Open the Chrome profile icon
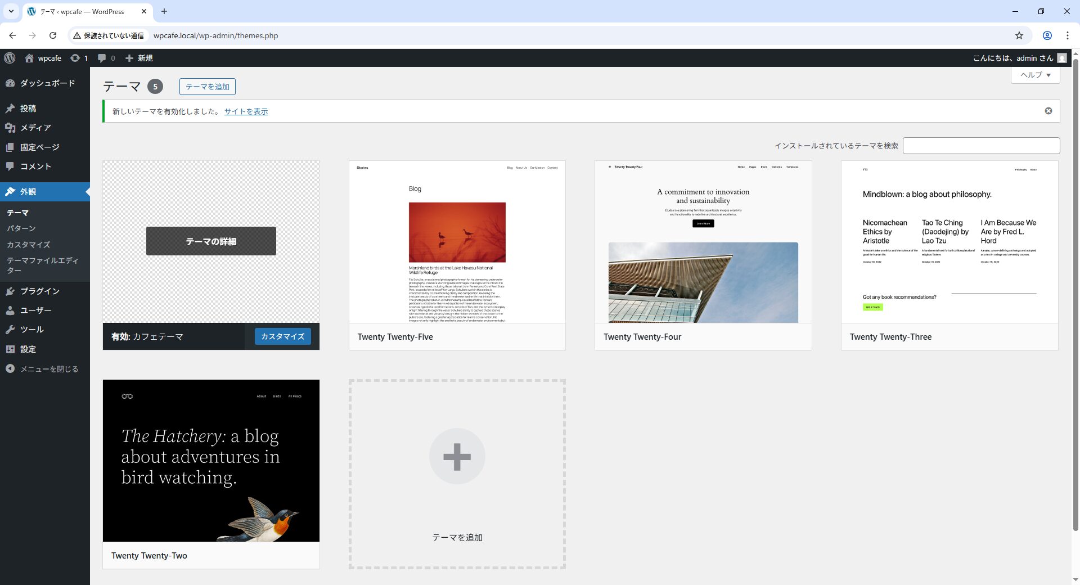Screen dimensions: 1080x585 pos(1047,35)
